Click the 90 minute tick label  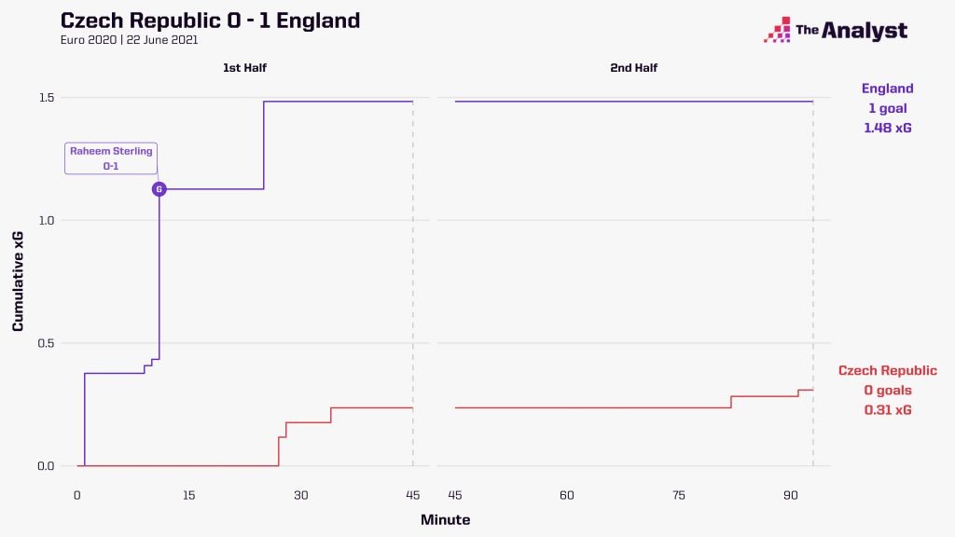pyautogui.click(x=790, y=495)
